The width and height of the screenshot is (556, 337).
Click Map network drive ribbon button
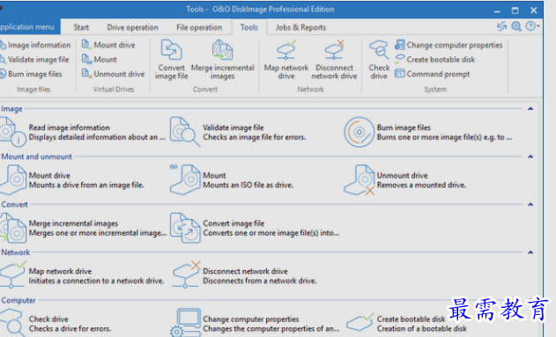286,60
